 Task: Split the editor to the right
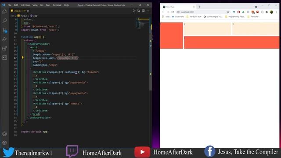(144, 11)
